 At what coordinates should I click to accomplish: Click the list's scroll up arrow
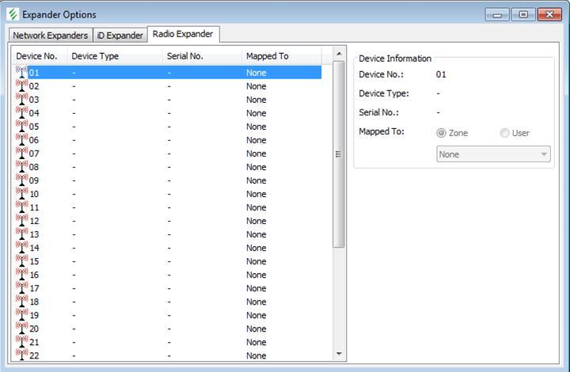click(x=339, y=54)
